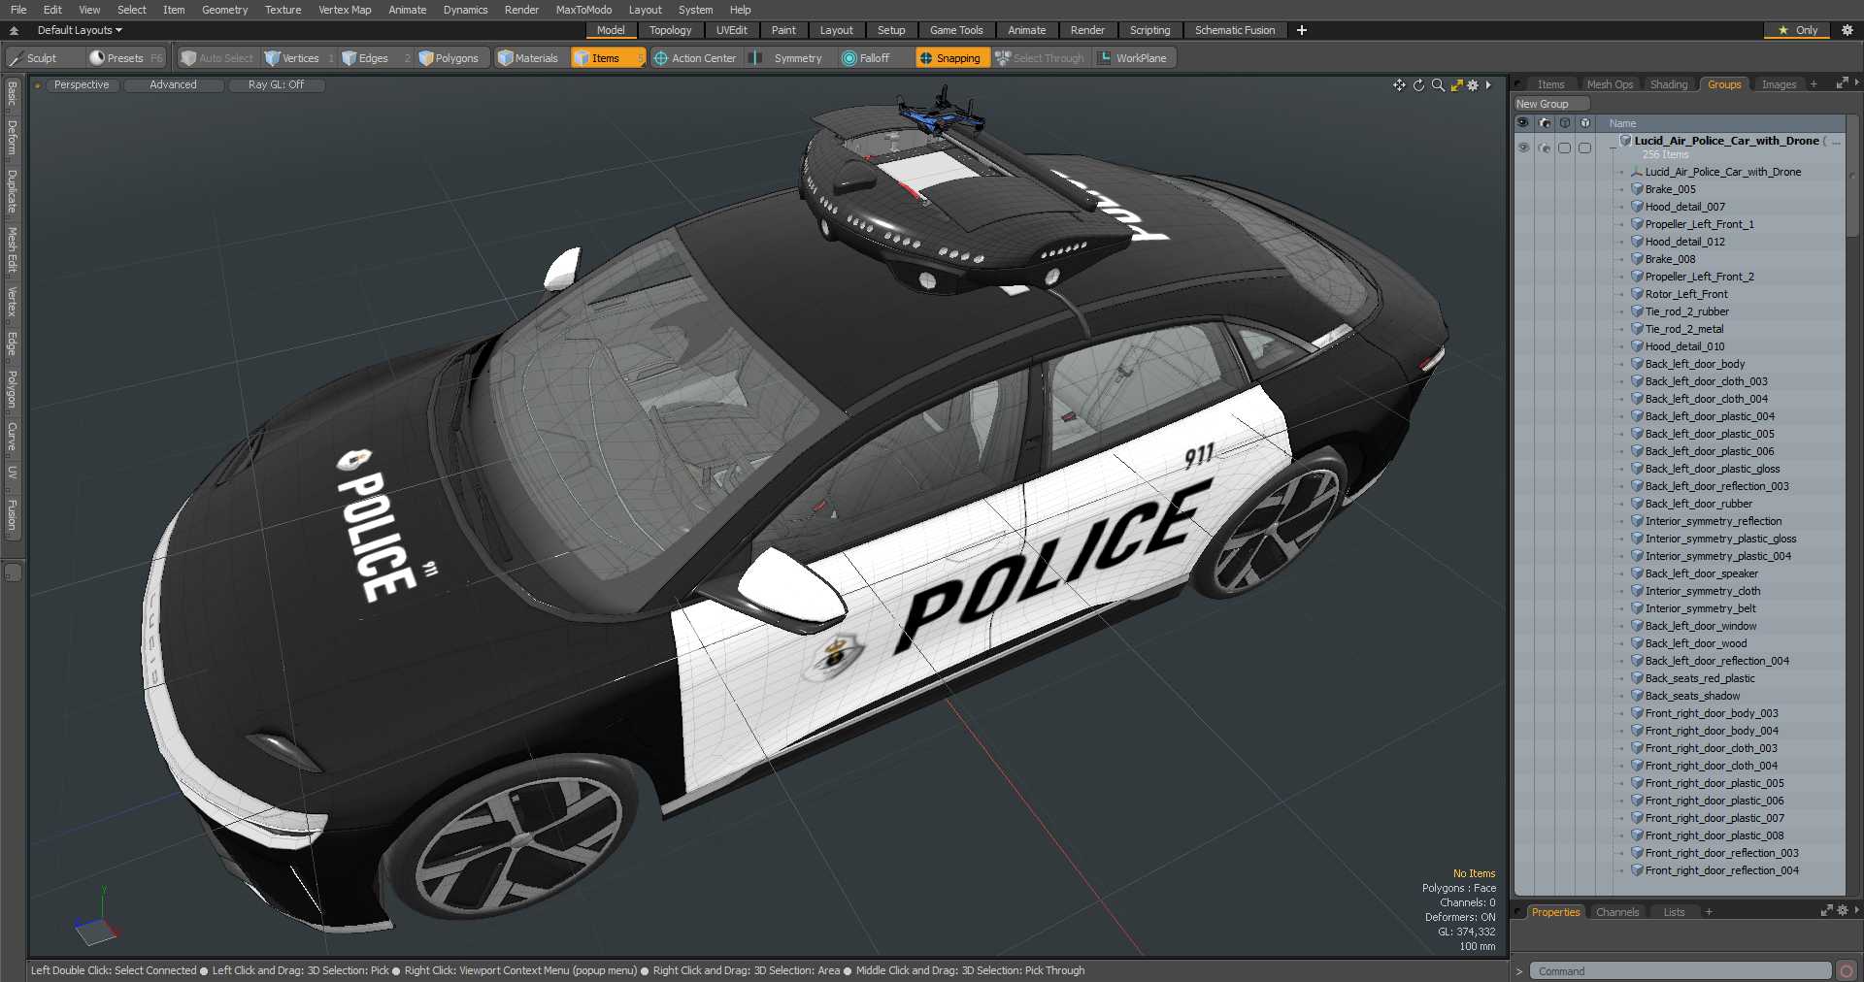Expand the left toolbar collapsed button

[x=13, y=573]
